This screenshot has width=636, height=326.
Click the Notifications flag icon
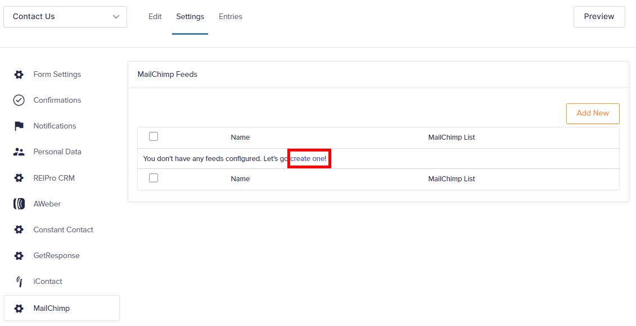pyautogui.click(x=19, y=126)
